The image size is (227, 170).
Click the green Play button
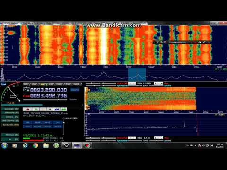[x=36, y=109]
